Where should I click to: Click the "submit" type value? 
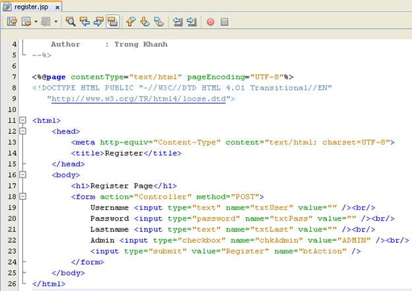tap(168, 251)
